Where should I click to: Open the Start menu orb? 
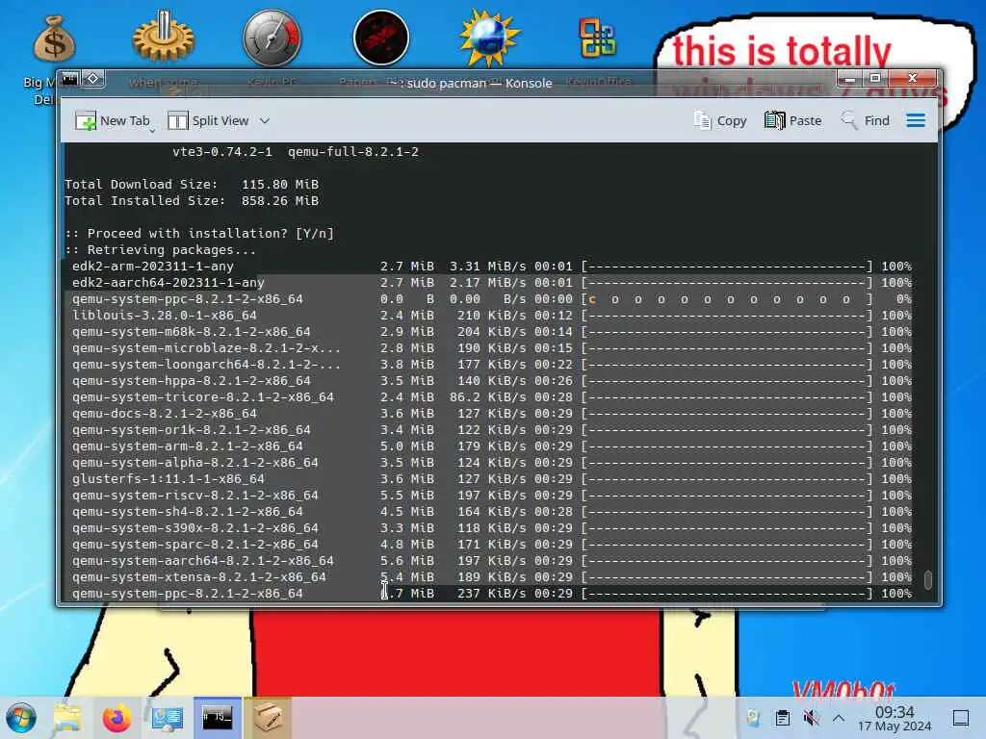point(21,718)
